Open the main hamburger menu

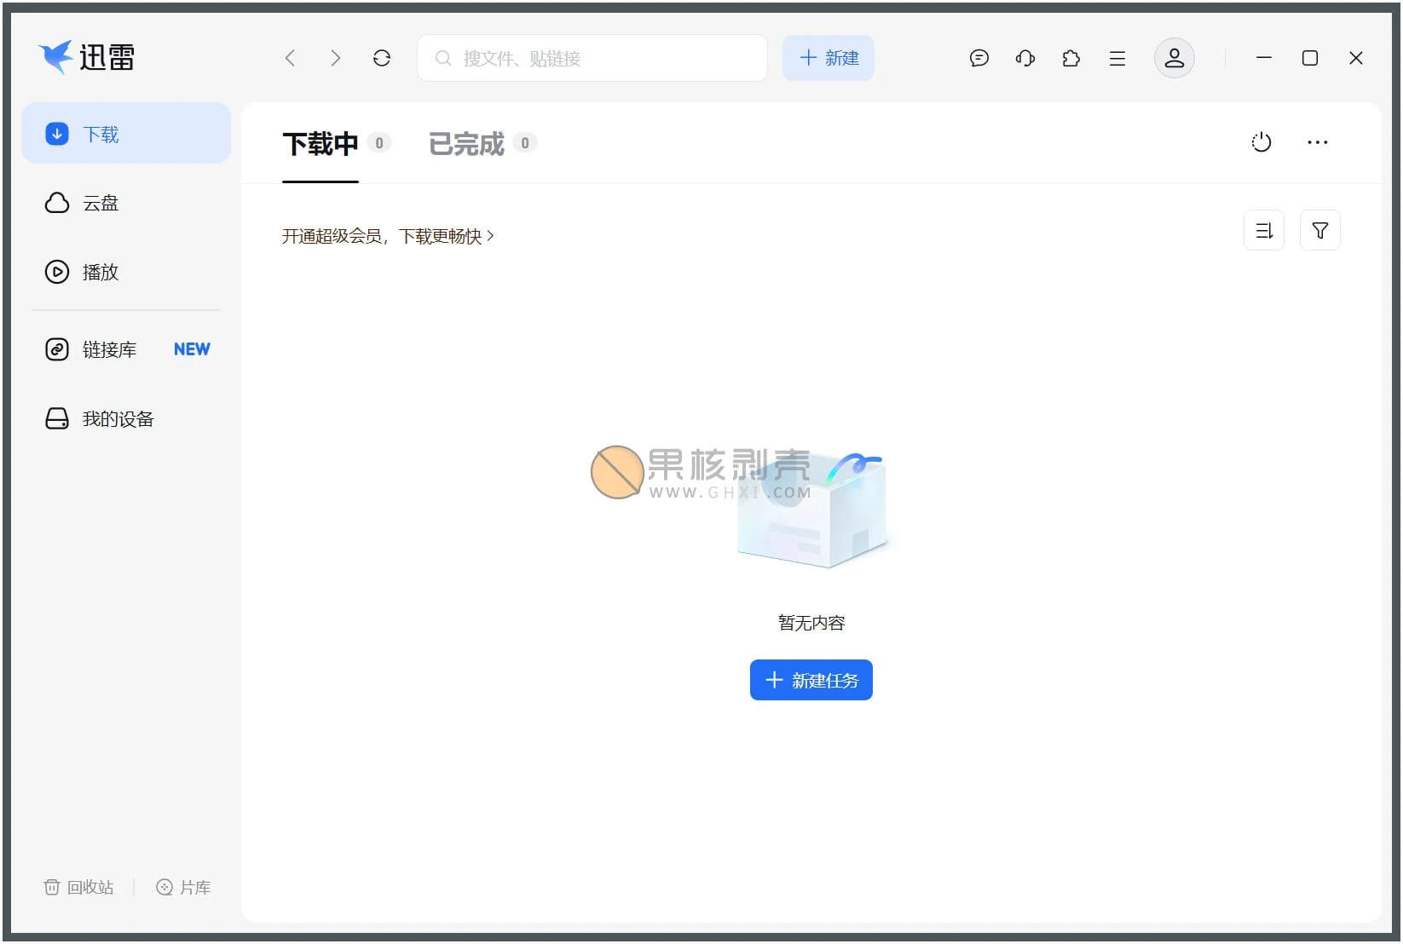(x=1117, y=58)
